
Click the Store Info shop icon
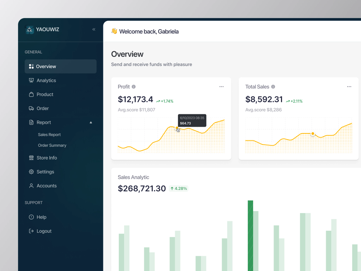[x=31, y=158]
